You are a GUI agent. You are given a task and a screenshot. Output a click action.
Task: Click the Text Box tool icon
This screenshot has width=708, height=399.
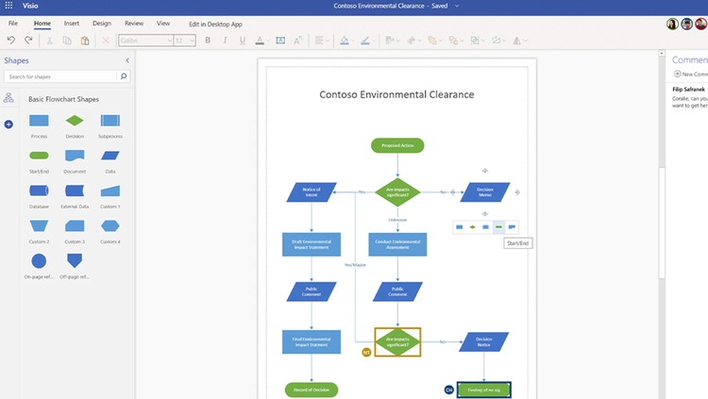pyautogui.click(x=280, y=41)
